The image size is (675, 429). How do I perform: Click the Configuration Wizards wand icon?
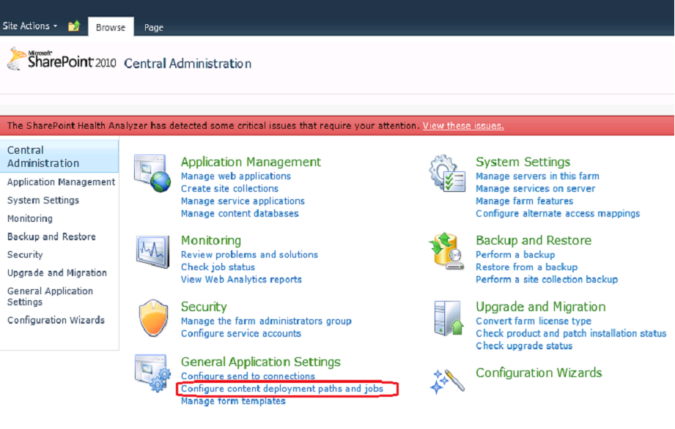click(x=448, y=379)
